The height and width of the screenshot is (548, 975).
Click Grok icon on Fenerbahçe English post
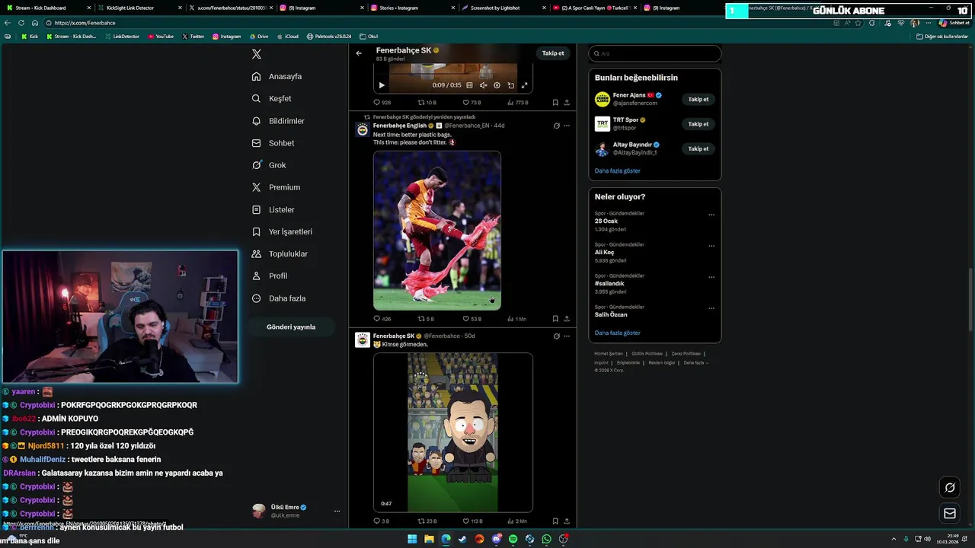pyautogui.click(x=556, y=126)
